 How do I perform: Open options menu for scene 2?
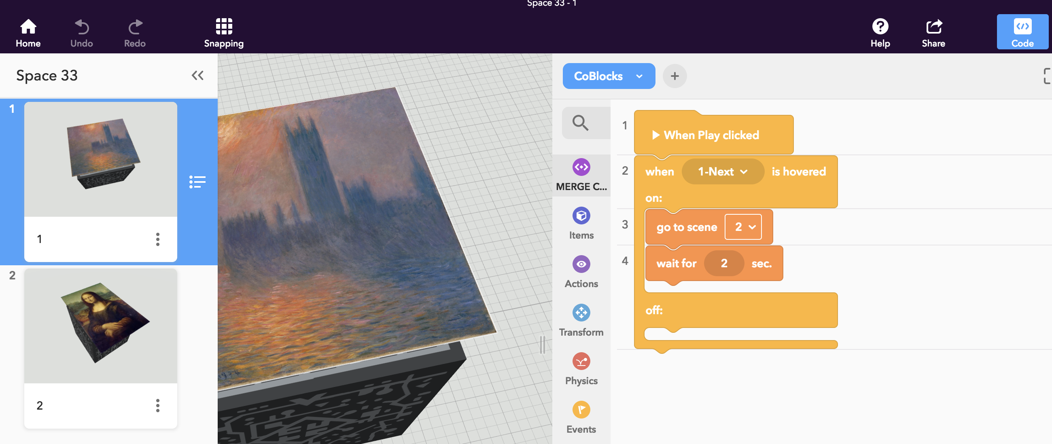tap(158, 406)
